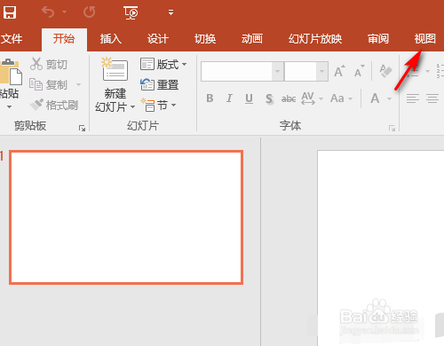The image size is (444, 346).
Task: Open the Undo history dropdown arrow
Action: 64,12
